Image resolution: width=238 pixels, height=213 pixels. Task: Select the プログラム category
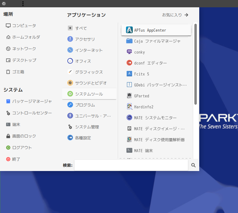89,105
